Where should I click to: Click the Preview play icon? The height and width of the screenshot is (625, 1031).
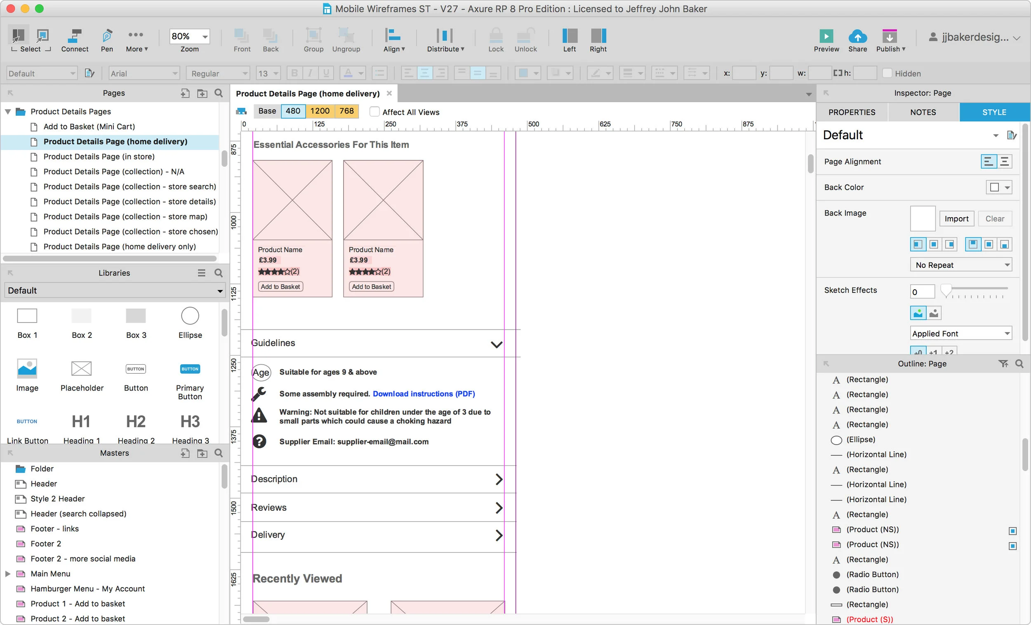click(x=826, y=36)
